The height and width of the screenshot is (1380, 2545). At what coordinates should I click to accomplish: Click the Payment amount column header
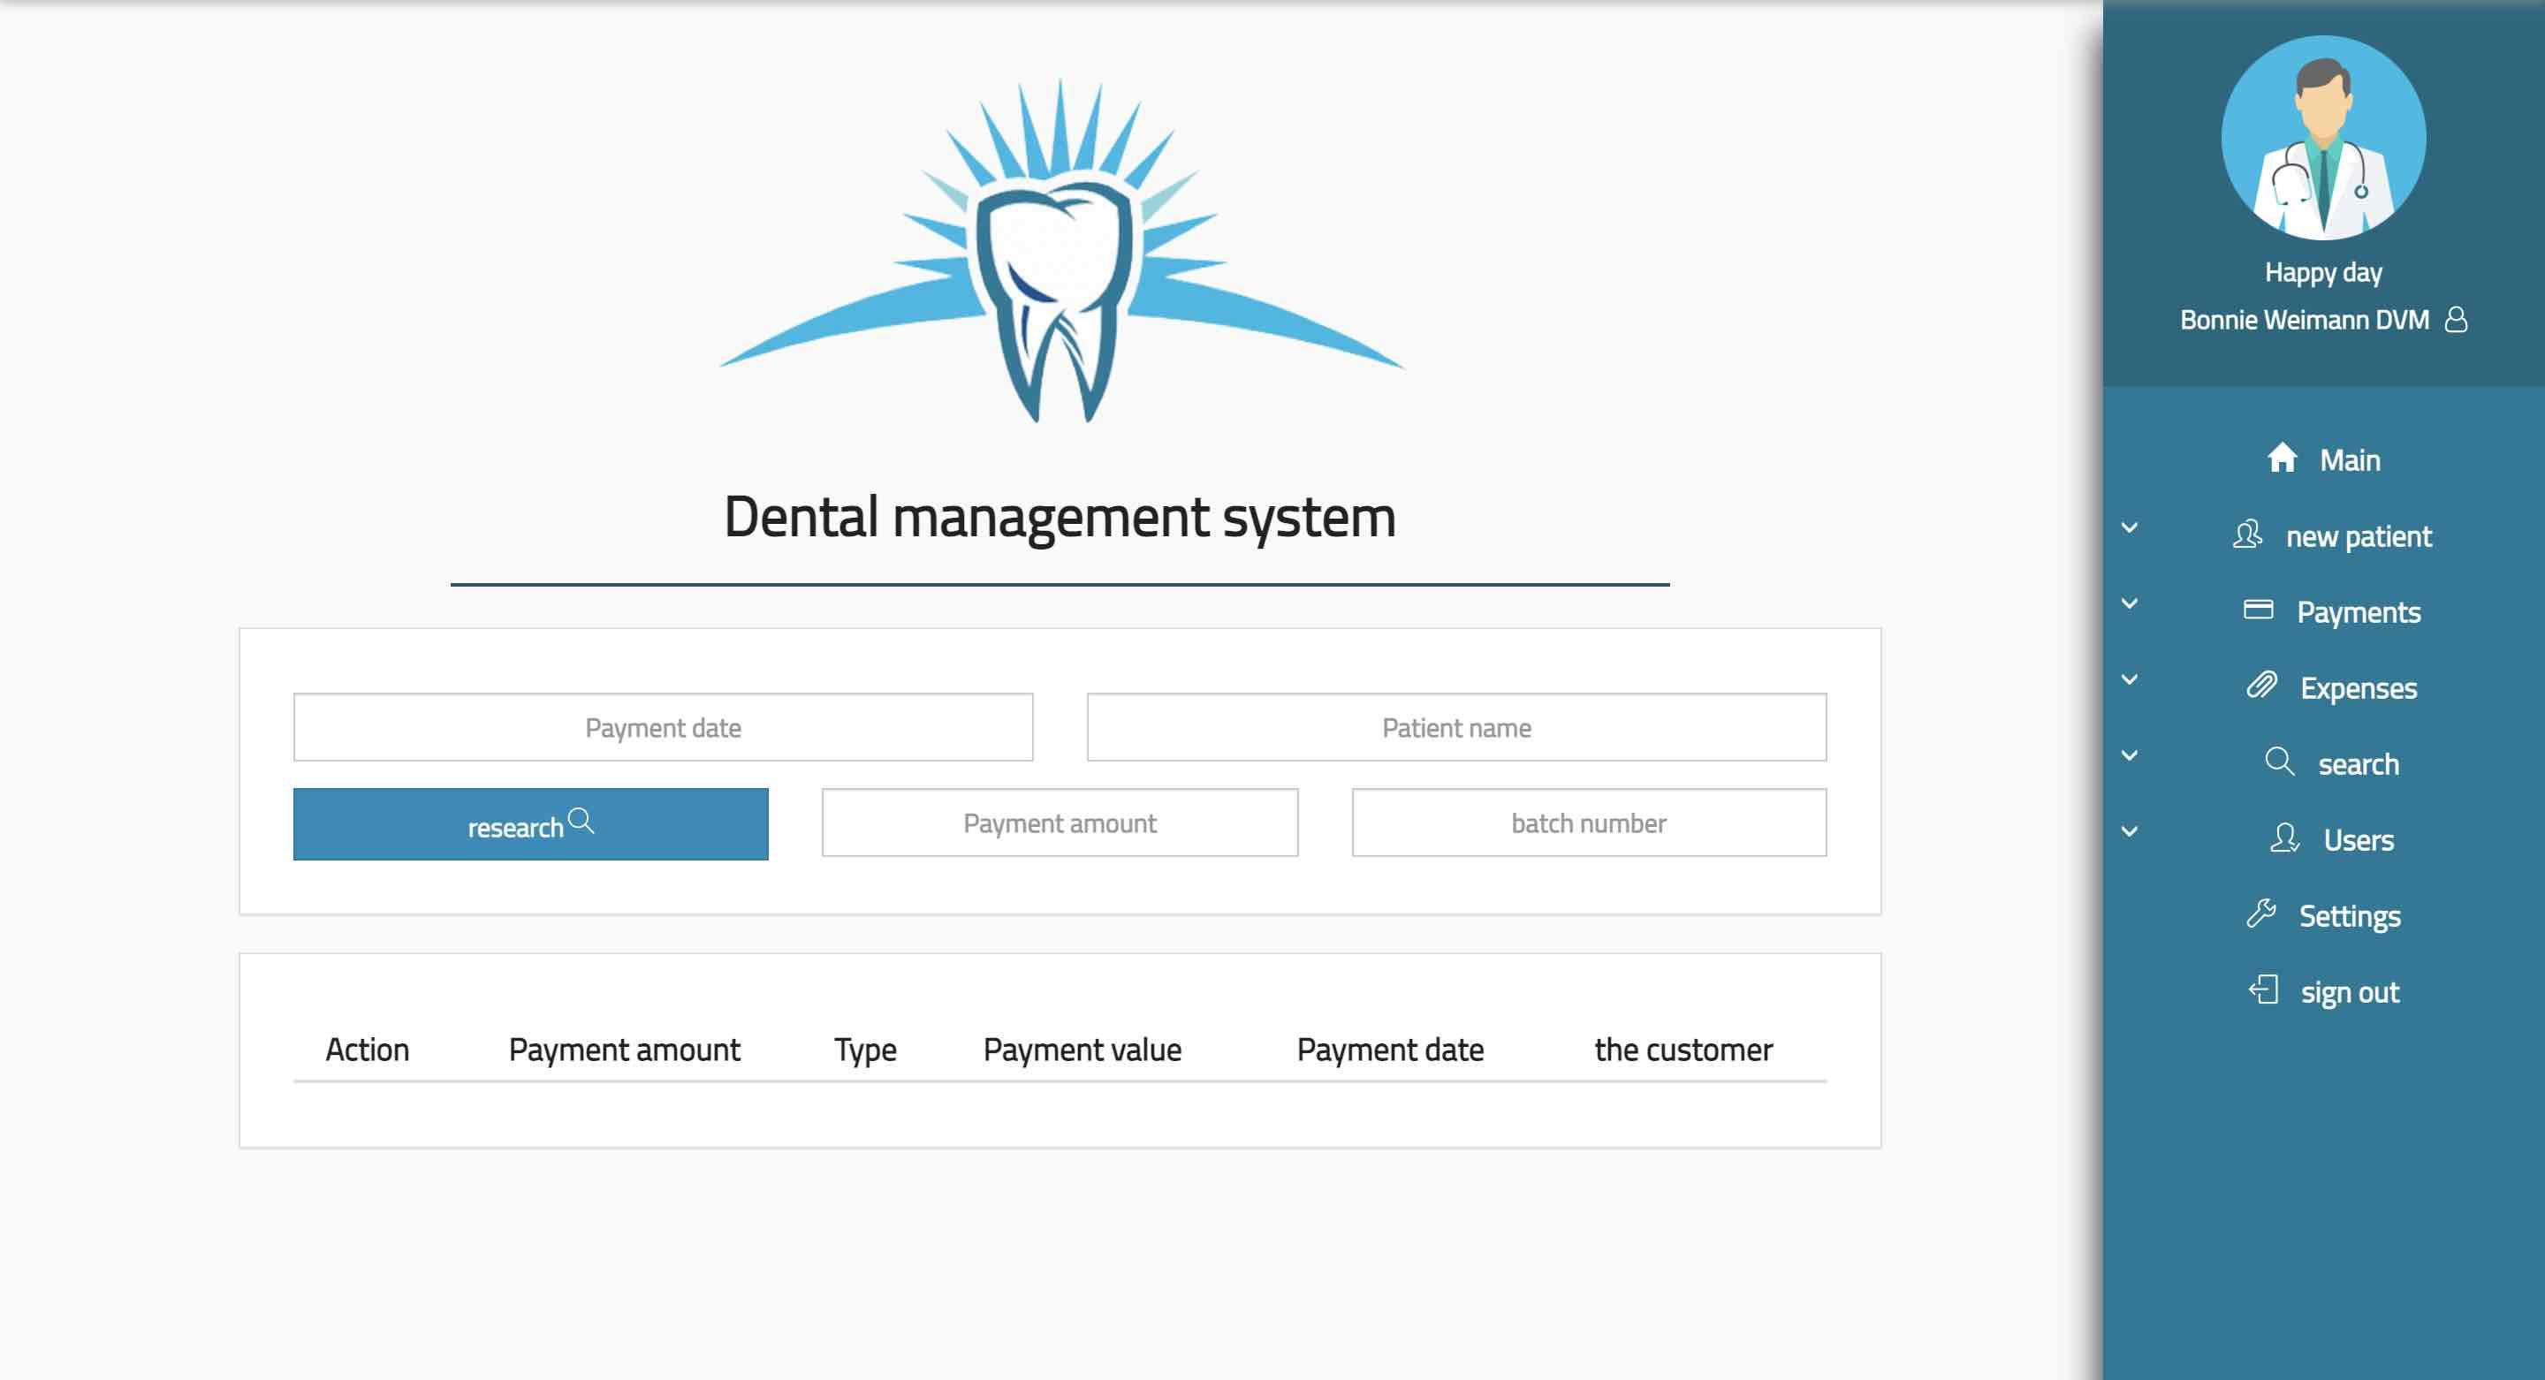pos(625,1049)
